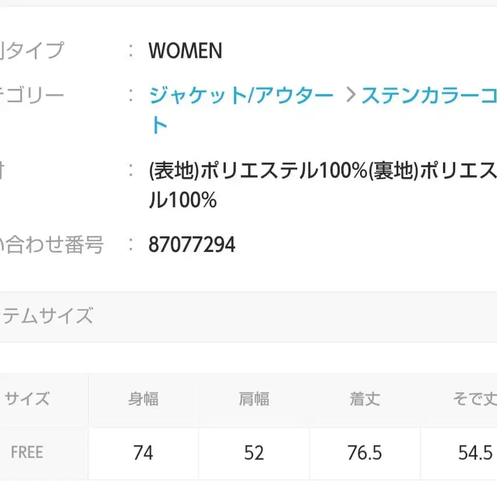
Task: Click the length value 76.5
Action: click(364, 453)
